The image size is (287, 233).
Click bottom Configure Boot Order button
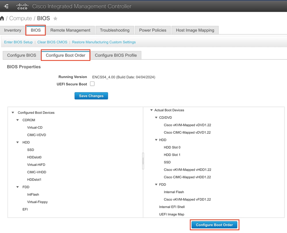point(214,225)
